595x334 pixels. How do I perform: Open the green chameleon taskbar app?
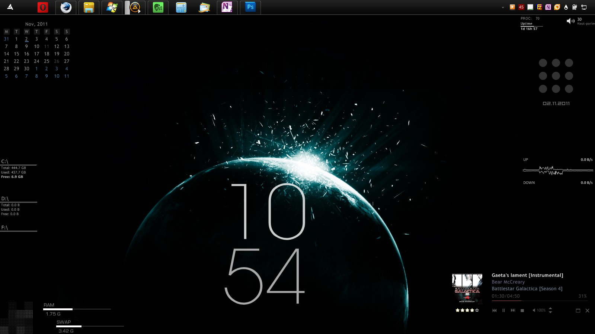click(158, 7)
